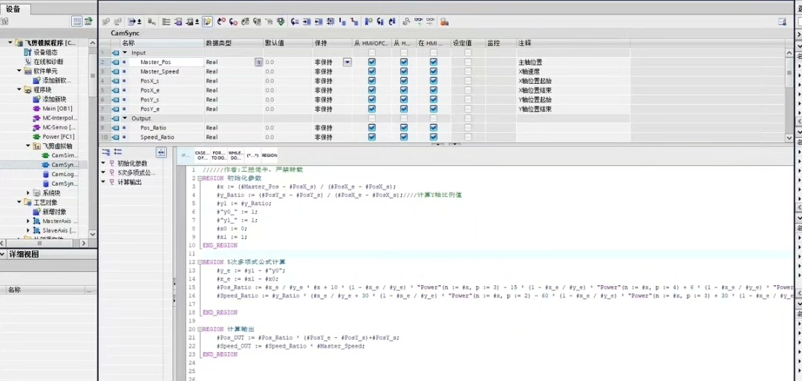
Task: Collapse 初始化参数 region in outline
Action: pos(104,163)
